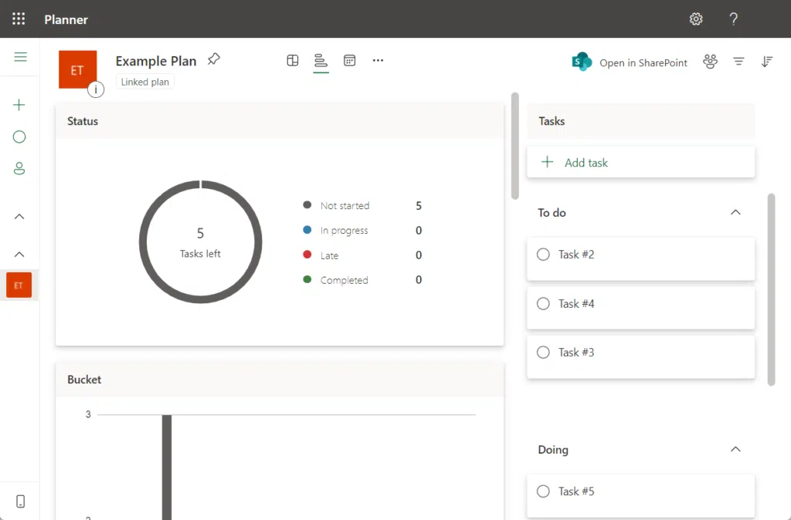Collapse the second sidebar section chevron
This screenshot has height=520, width=791.
tap(19, 255)
